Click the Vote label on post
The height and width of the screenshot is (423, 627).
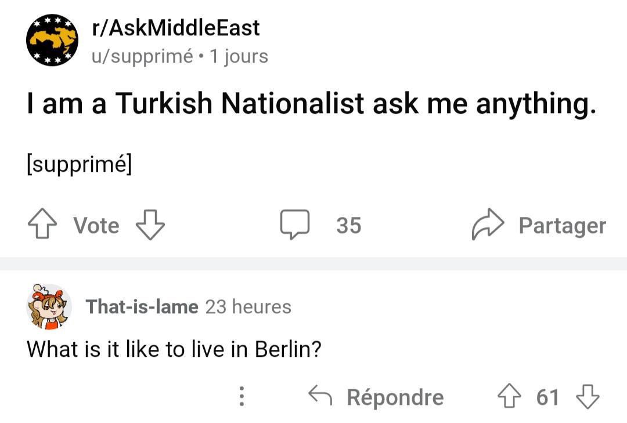96,225
